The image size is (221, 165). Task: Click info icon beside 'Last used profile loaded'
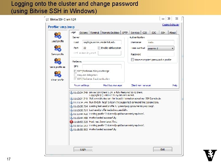pyautogui.click(x=71, y=110)
